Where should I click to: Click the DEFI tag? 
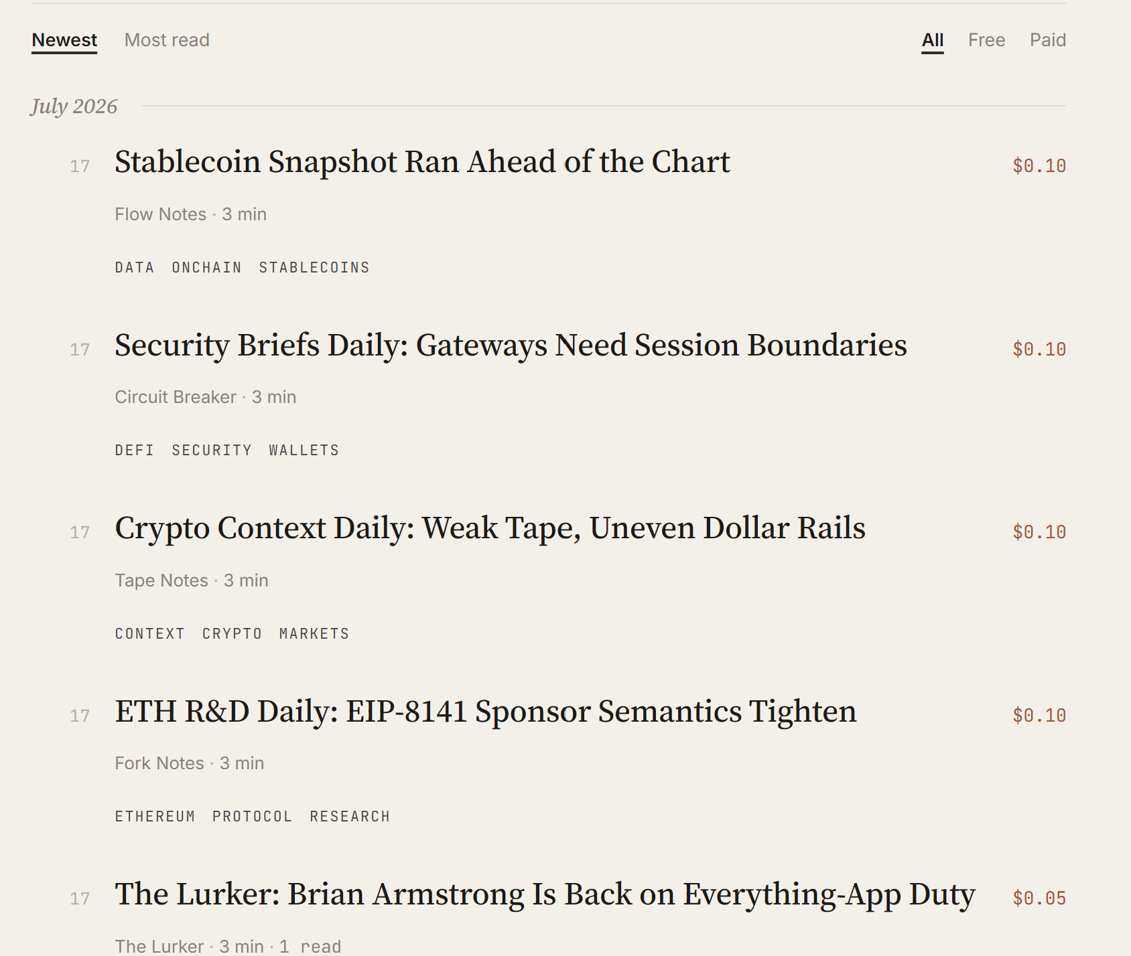point(135,451)
